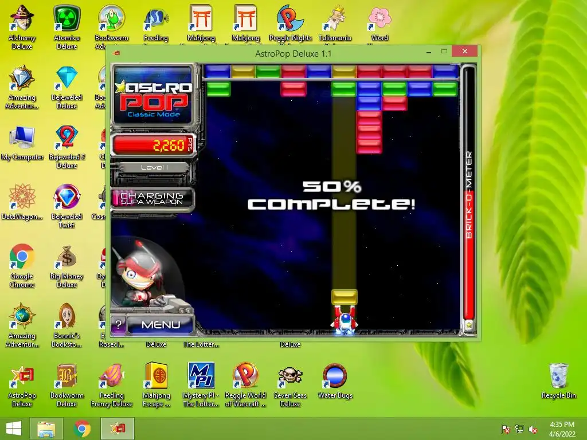Open the Bejeweled 2 Deluxe desktop icon
The width and height of the screenshot is (587, 440).
tap(66, 147)
